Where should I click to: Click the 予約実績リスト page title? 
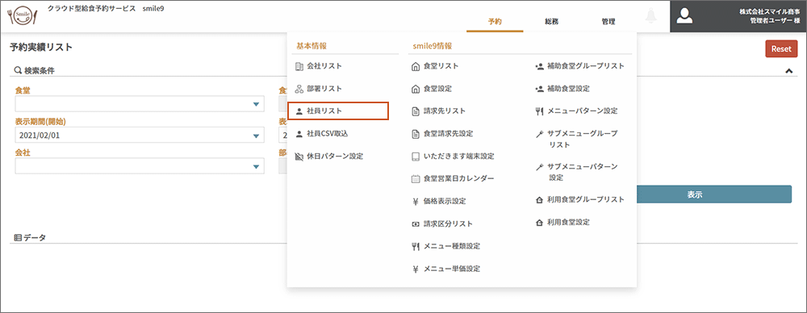[41, 48]
